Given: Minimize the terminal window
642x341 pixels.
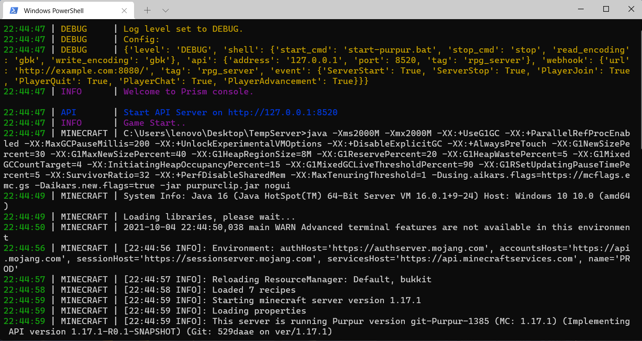Looking at the screenshot, I should tap(581, 9).
